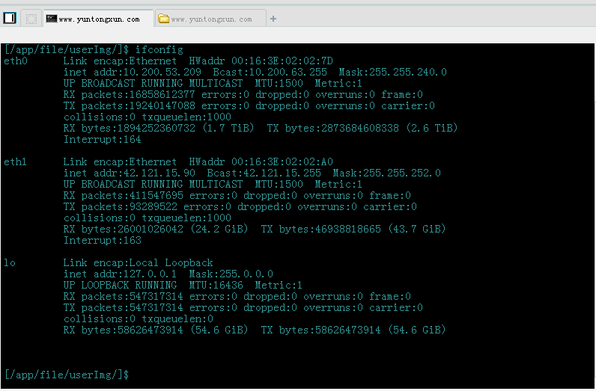This screenshot has height=391, width=596.
Task: Click RX bytes:1894252360732 (1.7 TiB)
Action: point(159,128)
